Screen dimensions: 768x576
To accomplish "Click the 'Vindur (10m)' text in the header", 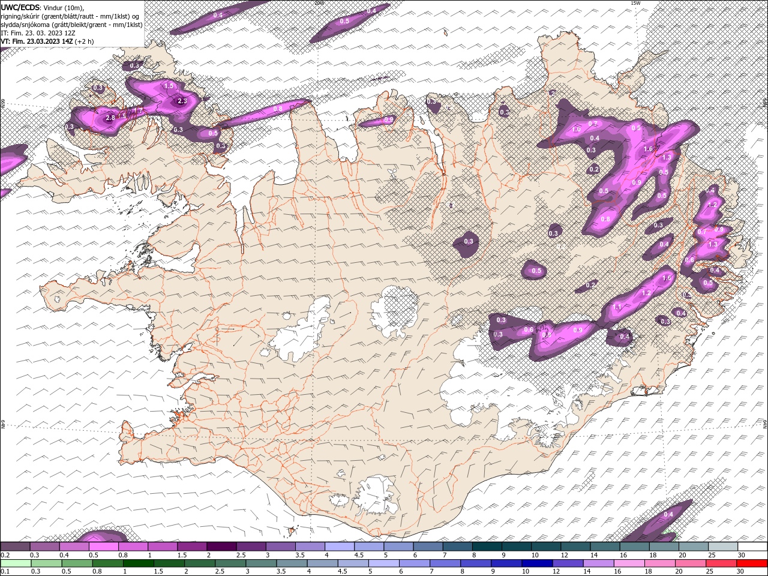I will (x=64, y=7).
